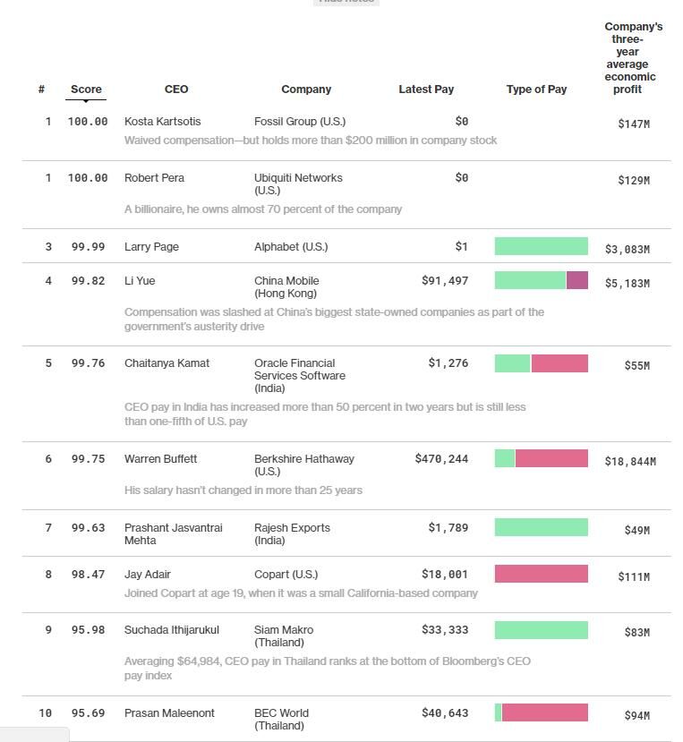The image size is (683, 742).
Task: Click the Robert Pera name
Action: coord(154,178)
